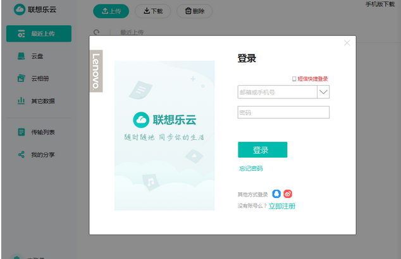Click the 最近上传 breadcrumb text
401x259 pixels.
[x=132, y=32]
